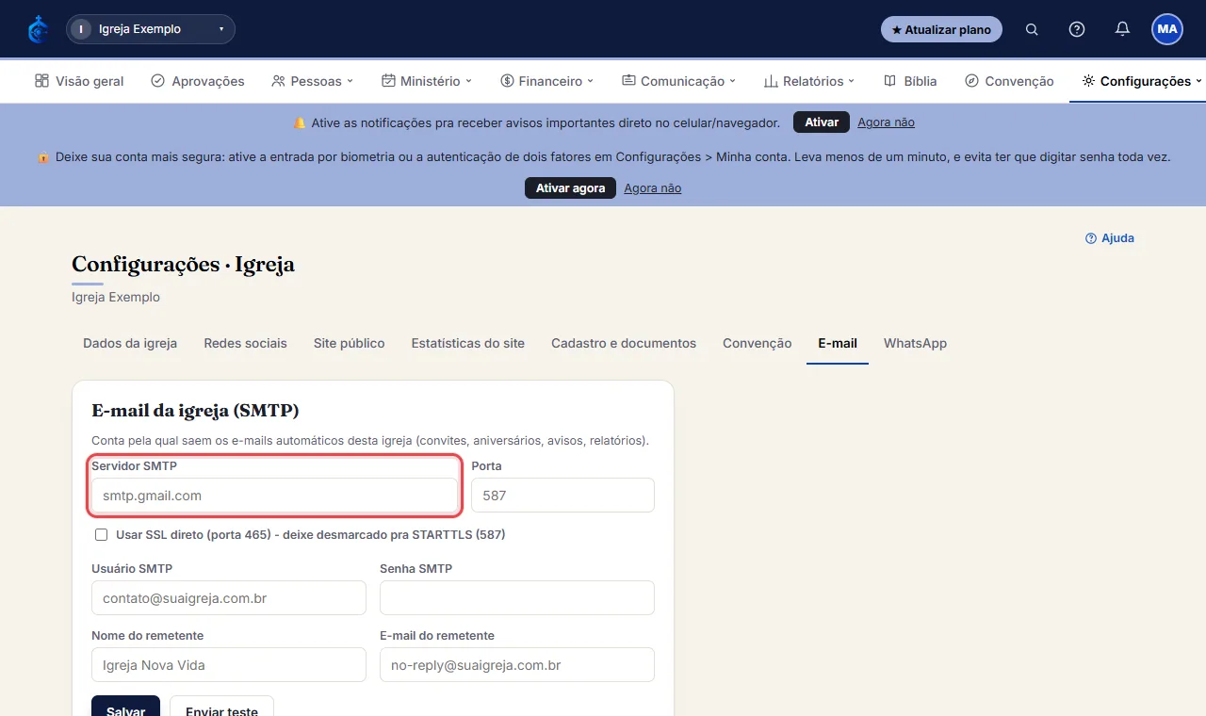1206x716 pixels.
Task: Focus the Servidor SMTP input field
Action: (274, 496)
